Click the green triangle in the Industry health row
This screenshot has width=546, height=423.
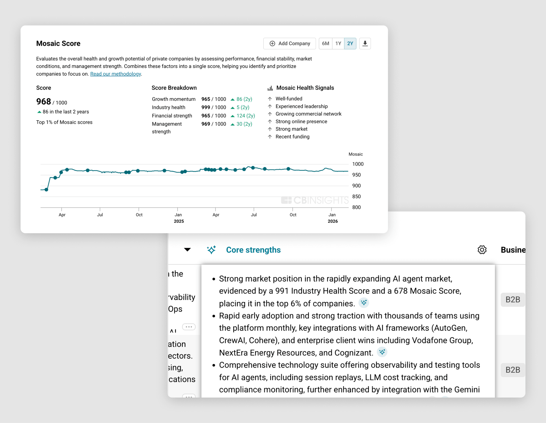pos(233,108)
